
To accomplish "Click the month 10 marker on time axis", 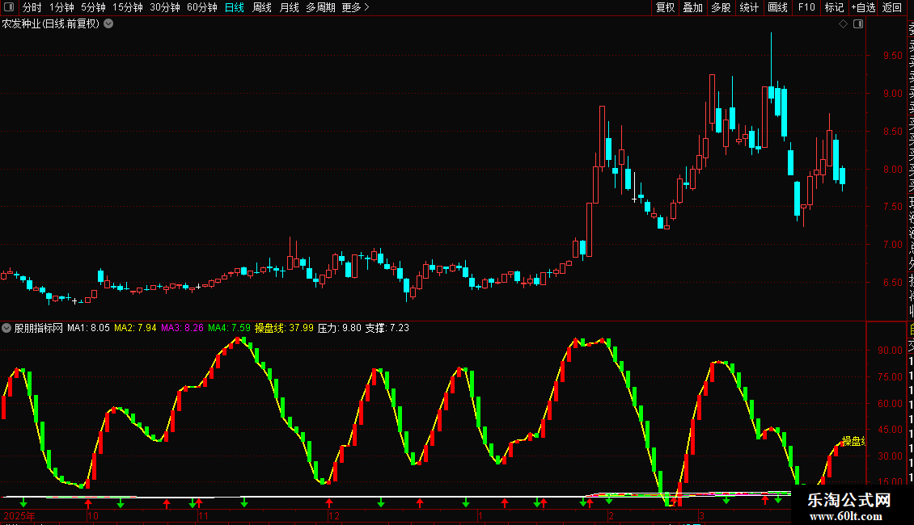I will coord(93,515).
